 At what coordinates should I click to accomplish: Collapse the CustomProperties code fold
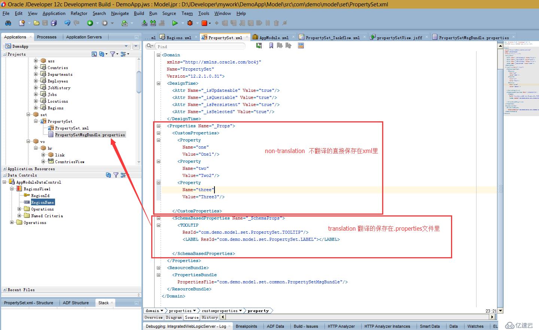pyautogui.click(x=158, y=133)
